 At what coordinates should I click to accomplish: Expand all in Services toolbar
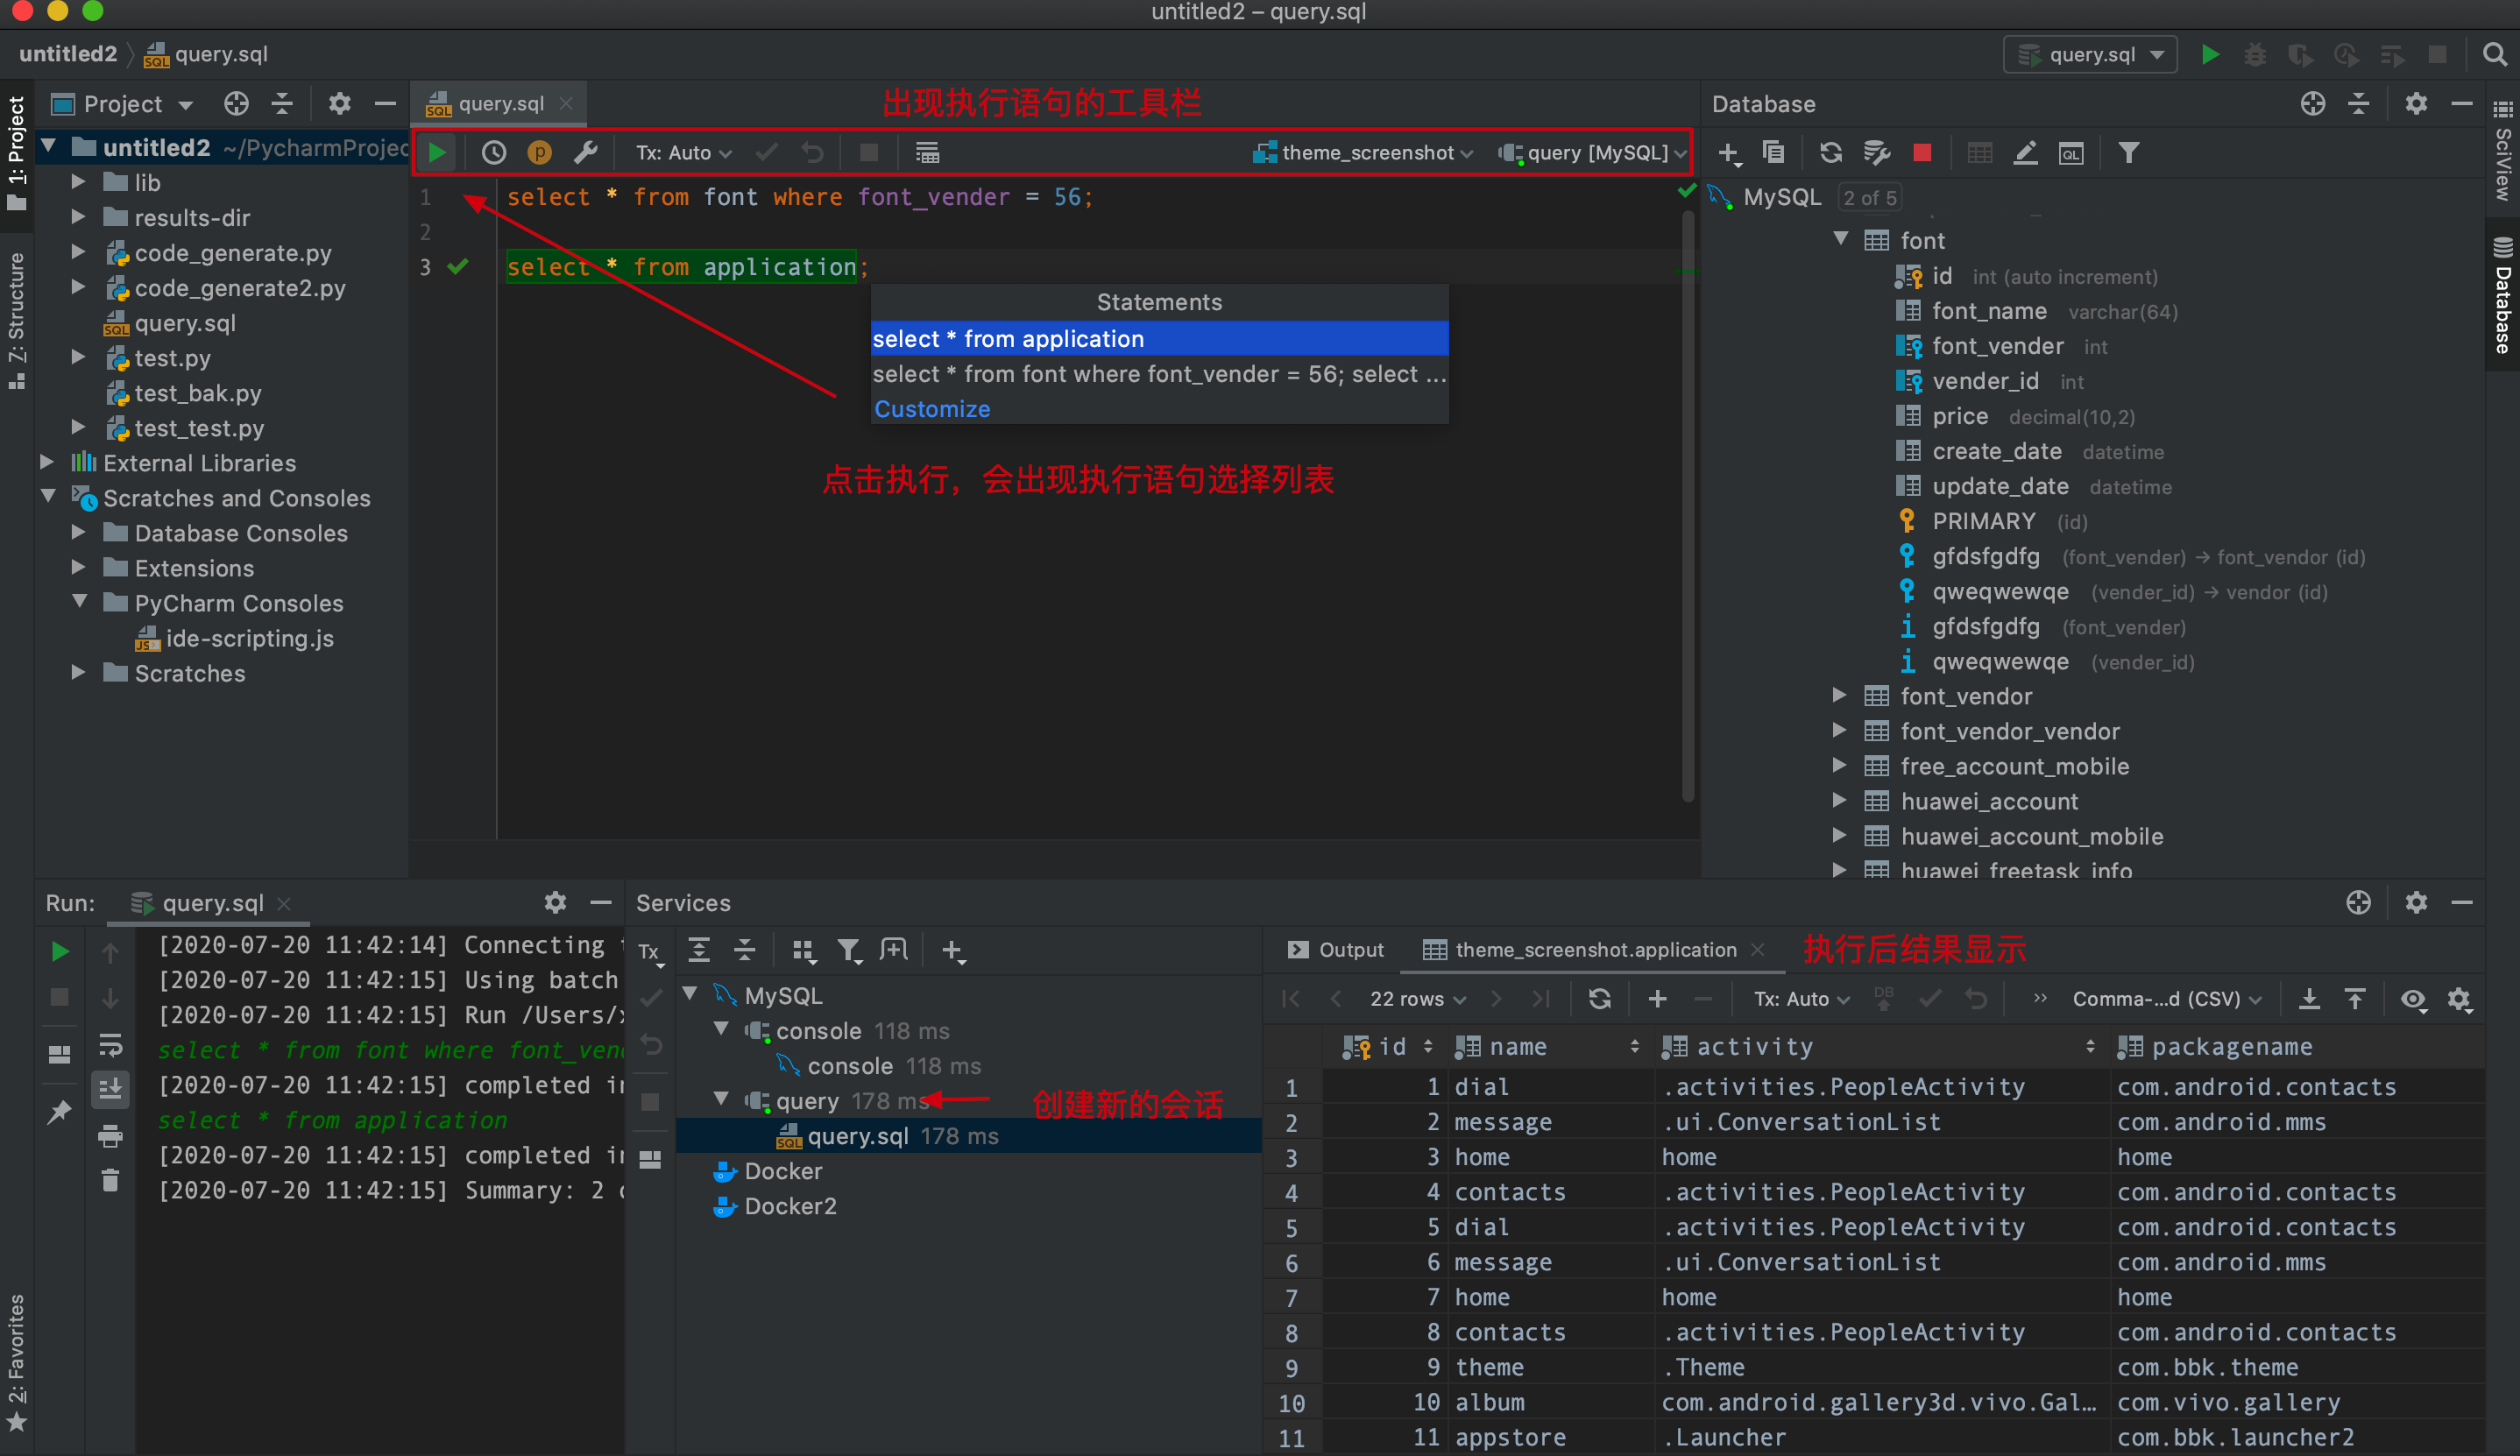click(x=700, y=949)
